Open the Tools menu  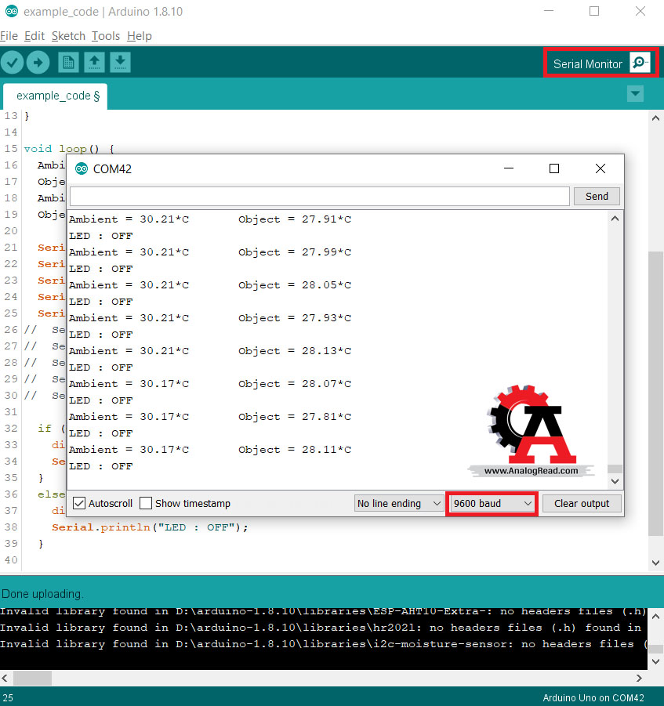tap(106, 36)
